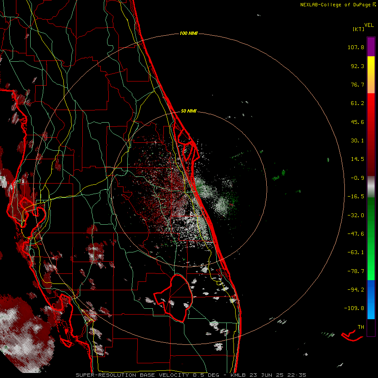Select the -47.6 scale value
Image resolution: width=378 pixels, height=378 pixels.
pyautogui.click(x=356, y=234)
